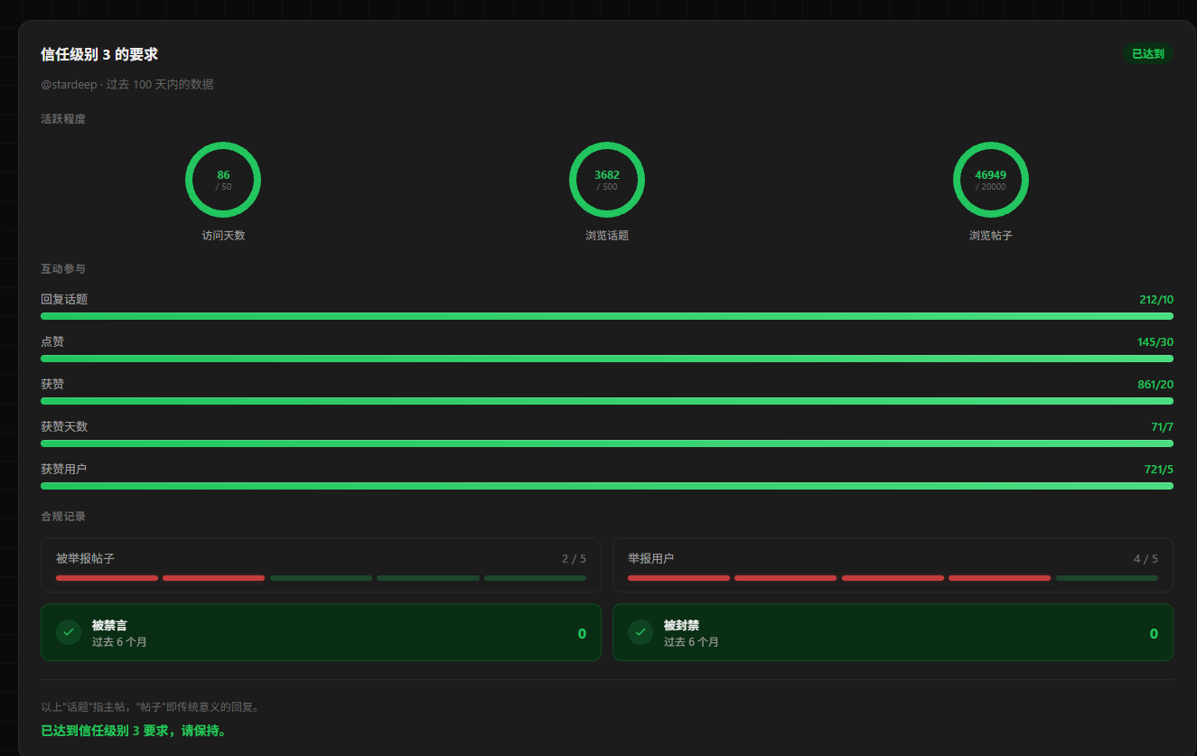Select the 信任级别 3 的要求 heading

pos(99,54)
